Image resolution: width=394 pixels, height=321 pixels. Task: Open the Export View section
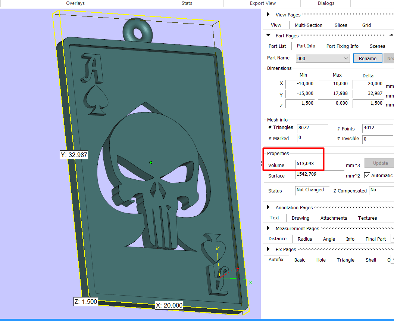263,3
